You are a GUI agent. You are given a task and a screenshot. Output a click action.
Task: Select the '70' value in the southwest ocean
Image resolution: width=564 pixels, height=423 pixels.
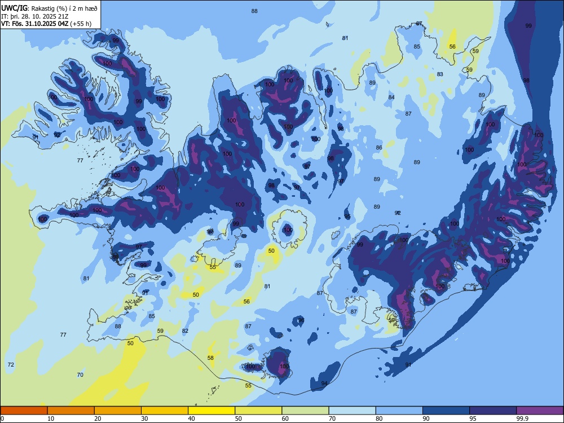coord(80,375)
